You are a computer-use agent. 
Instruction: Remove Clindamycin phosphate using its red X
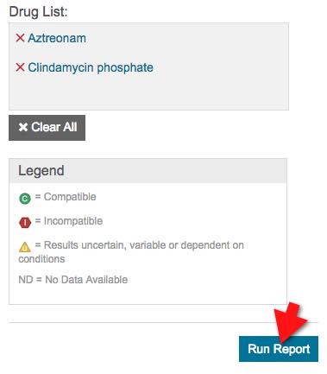click(20, 67)
